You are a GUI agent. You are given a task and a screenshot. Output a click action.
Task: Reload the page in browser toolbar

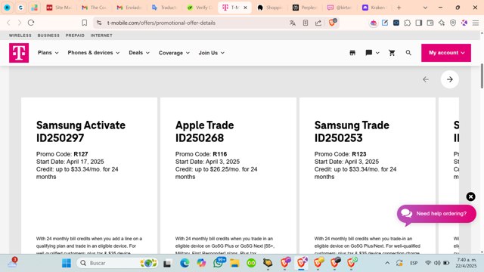[x=31, y=23]
